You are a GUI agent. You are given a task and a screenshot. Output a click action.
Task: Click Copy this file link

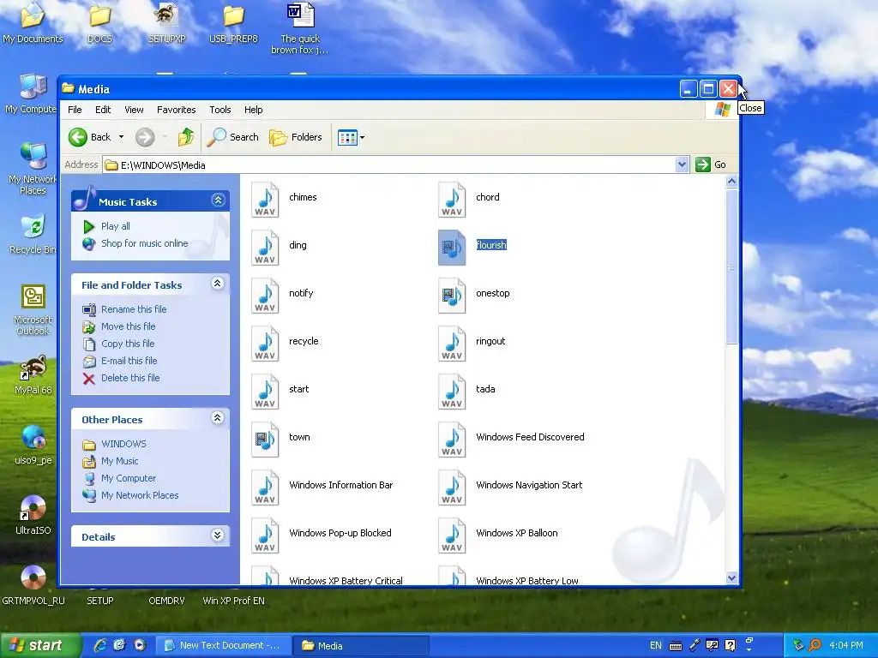pos(128,344)
